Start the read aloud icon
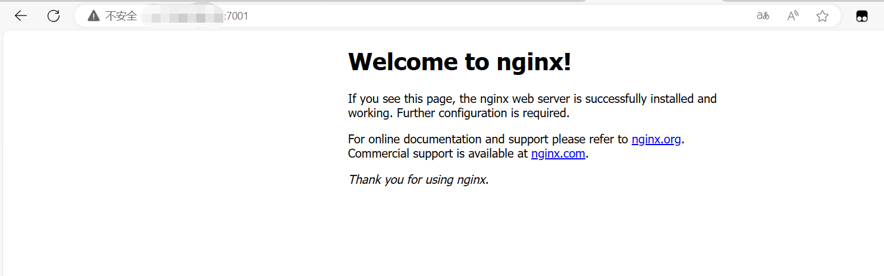Screen dimensions: 884x276 tap(792, 16)
